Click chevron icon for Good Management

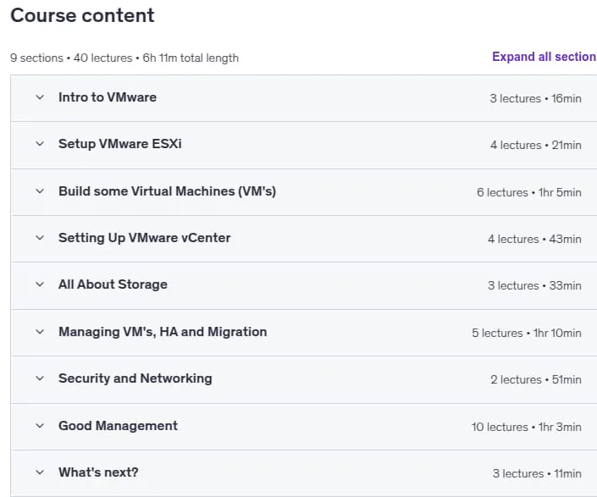[x=40, y=426]
